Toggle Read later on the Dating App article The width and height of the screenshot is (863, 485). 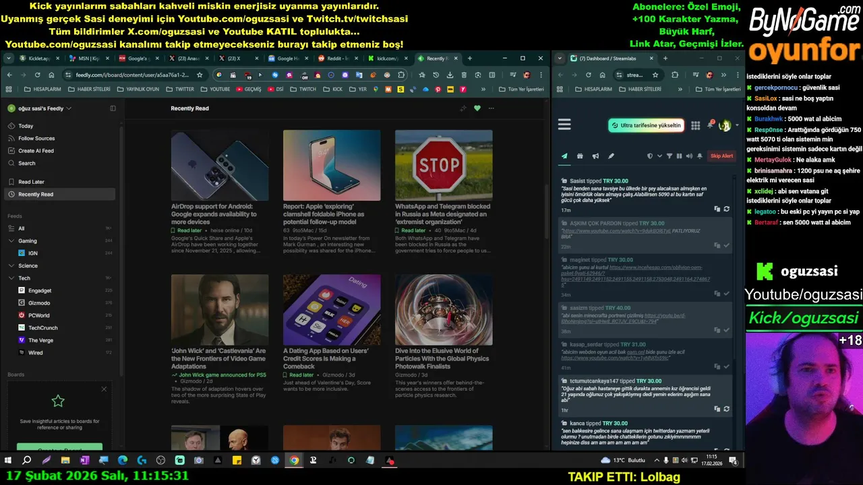tap(299, 375)
